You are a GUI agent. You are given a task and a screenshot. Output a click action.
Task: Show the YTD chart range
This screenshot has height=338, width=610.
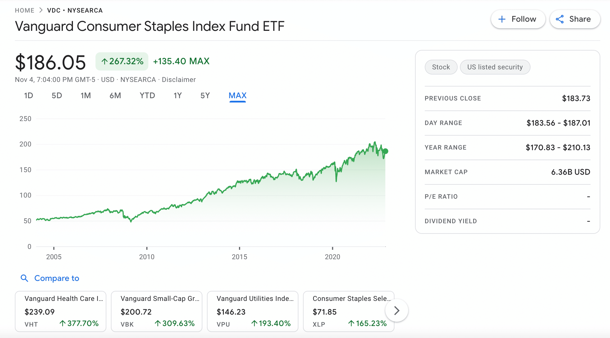(147, 96)
